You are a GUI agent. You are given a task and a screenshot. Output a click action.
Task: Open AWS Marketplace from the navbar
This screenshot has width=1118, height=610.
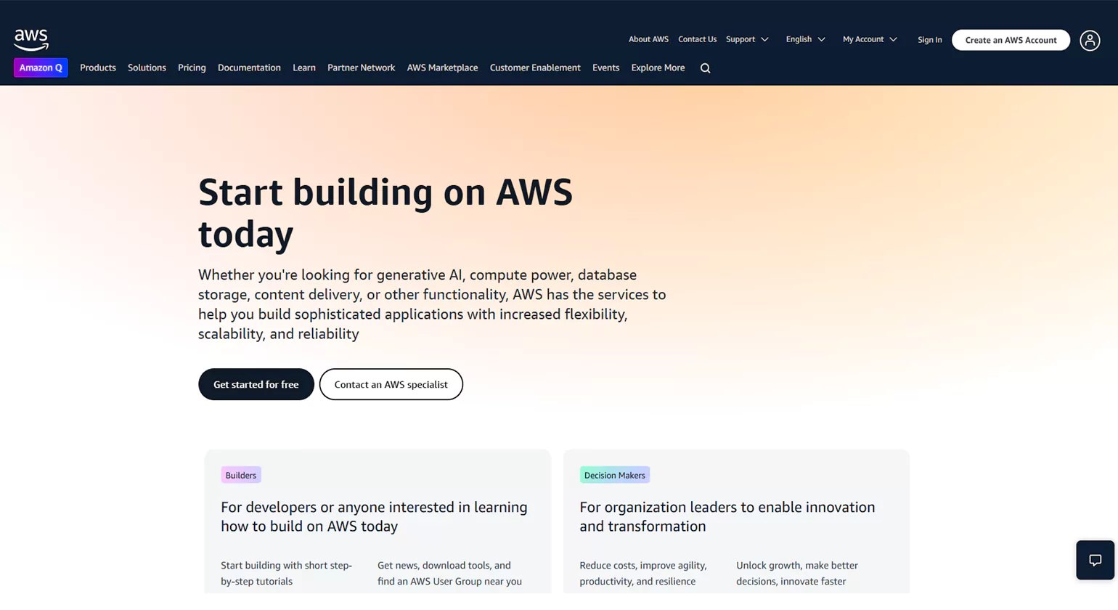coord(442,68)
